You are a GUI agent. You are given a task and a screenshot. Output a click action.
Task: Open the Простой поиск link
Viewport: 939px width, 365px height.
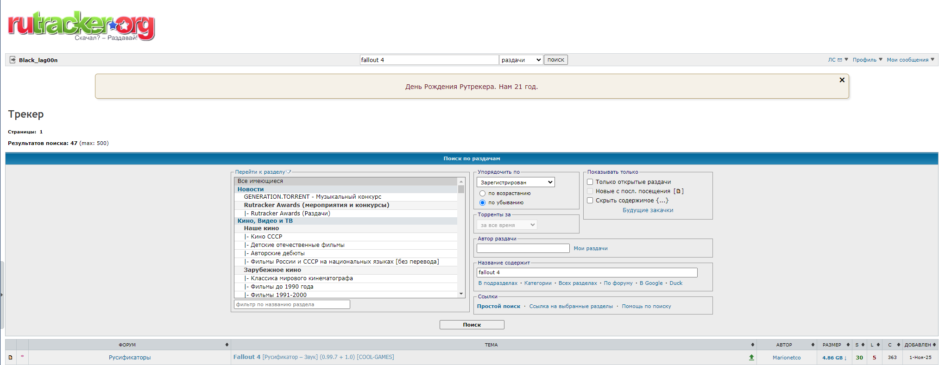(498, 306)
